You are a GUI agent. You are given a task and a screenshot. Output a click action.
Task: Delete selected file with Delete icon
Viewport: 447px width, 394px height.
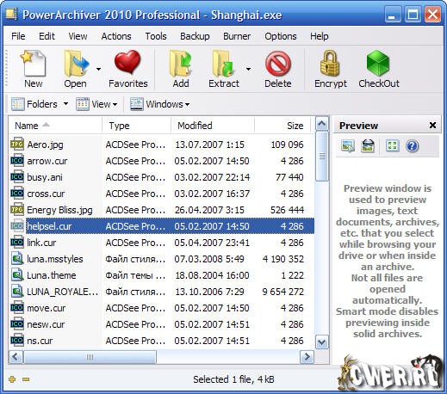[x=278, y=64]
